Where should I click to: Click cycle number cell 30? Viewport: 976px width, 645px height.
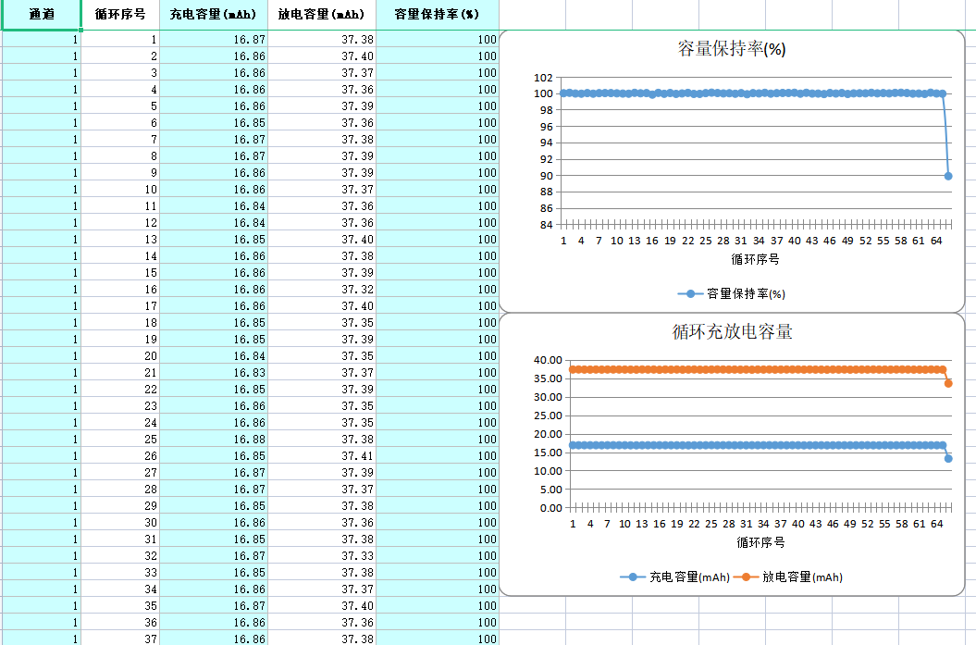(120, 523)
